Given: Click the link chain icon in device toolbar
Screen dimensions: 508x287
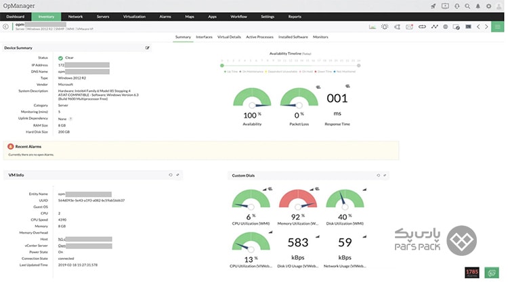Looking at the screenshot, I should point(422,27).
